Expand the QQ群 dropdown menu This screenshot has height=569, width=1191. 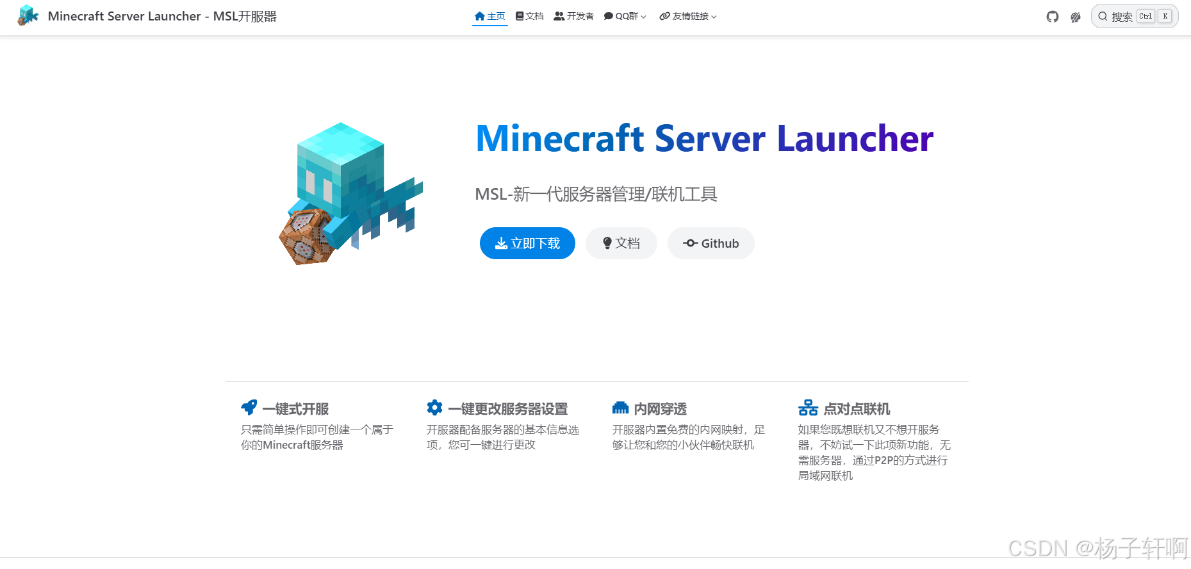[x=625, y=16]
